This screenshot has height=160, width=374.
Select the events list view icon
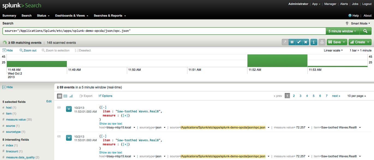tap(59, 96)
